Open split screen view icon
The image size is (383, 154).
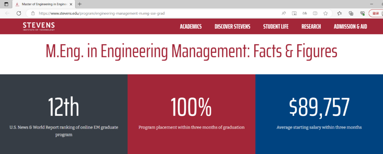(x=315, y=13)
